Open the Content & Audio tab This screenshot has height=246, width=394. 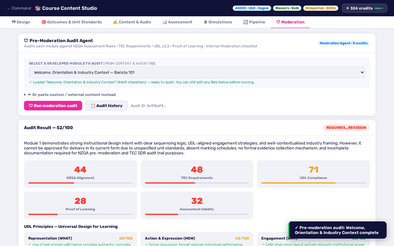[132, 22]
